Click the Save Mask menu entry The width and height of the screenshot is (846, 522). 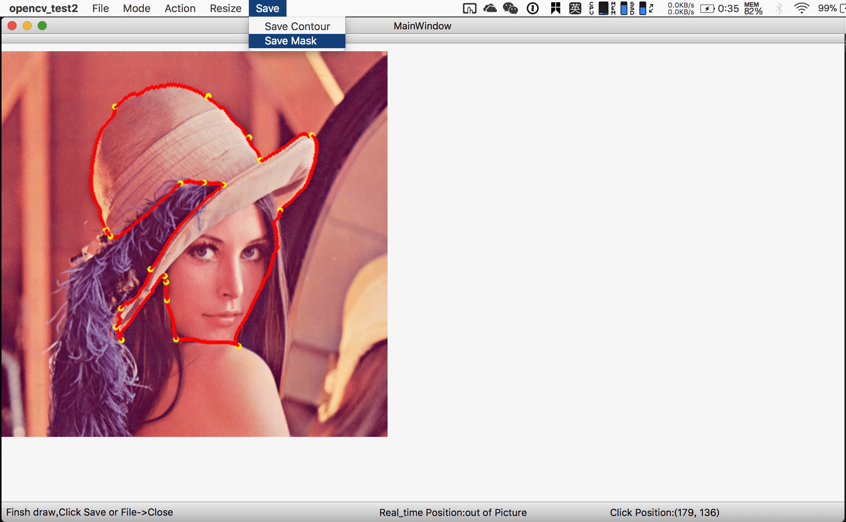pos(290,41)
